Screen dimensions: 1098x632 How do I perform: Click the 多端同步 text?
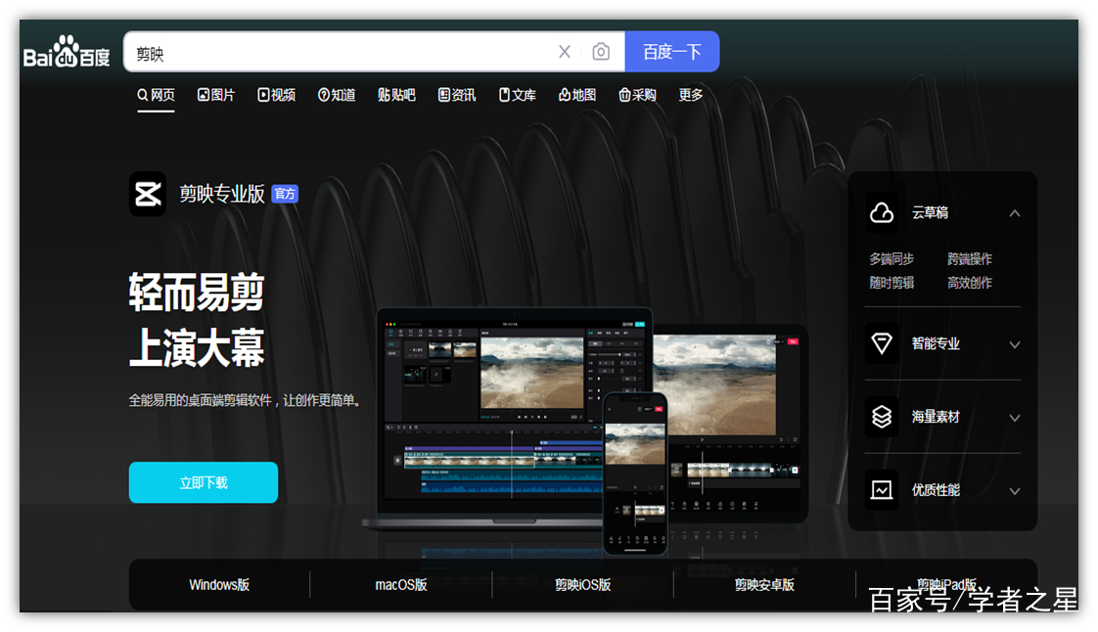click(892, 259)
